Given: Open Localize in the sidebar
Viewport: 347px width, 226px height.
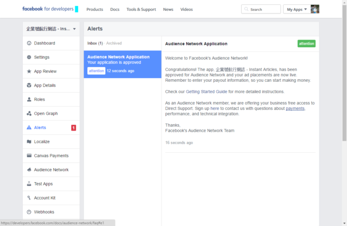Looking at the screenshot, I should point(51,141).
